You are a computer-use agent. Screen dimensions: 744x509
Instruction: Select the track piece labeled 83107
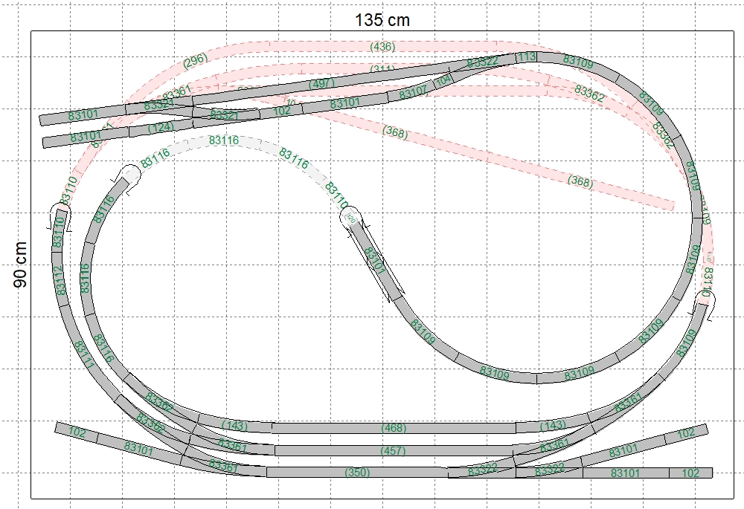click(413, 93)
